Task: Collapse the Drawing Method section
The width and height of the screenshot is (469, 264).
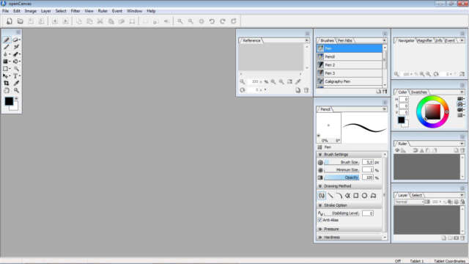Action: 320,186
